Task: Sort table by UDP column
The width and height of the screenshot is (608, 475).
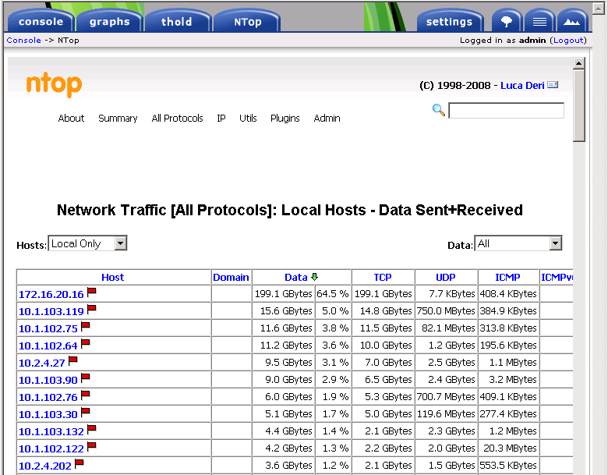Action: 446,277
